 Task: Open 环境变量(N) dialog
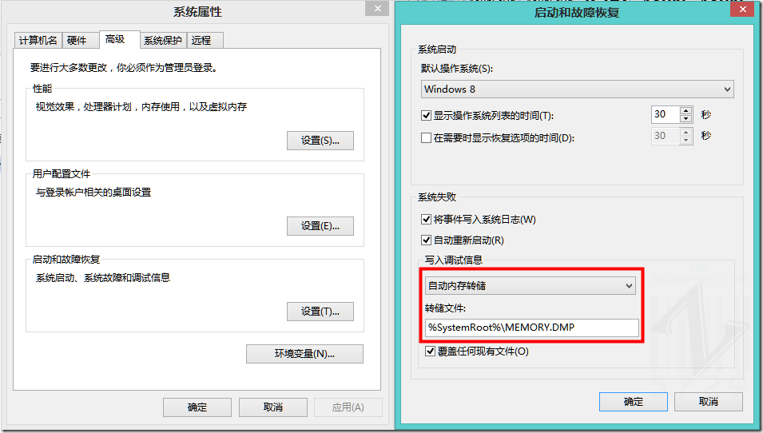point(304,354)
